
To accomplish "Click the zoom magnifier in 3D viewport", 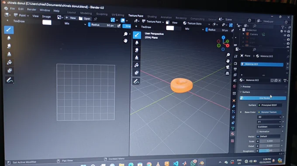I will point(228,55).
